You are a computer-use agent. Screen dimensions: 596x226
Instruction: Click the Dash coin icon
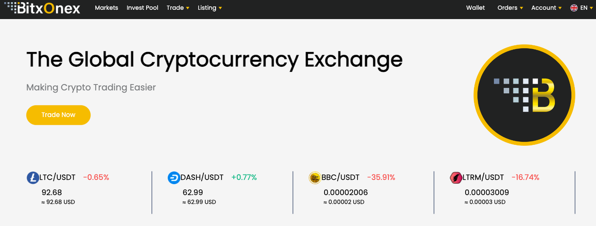click(174, 178)
